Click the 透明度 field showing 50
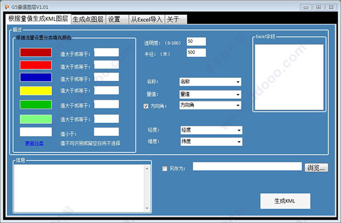The width and height of the screenshot is (341, 223). click(196, 41)
